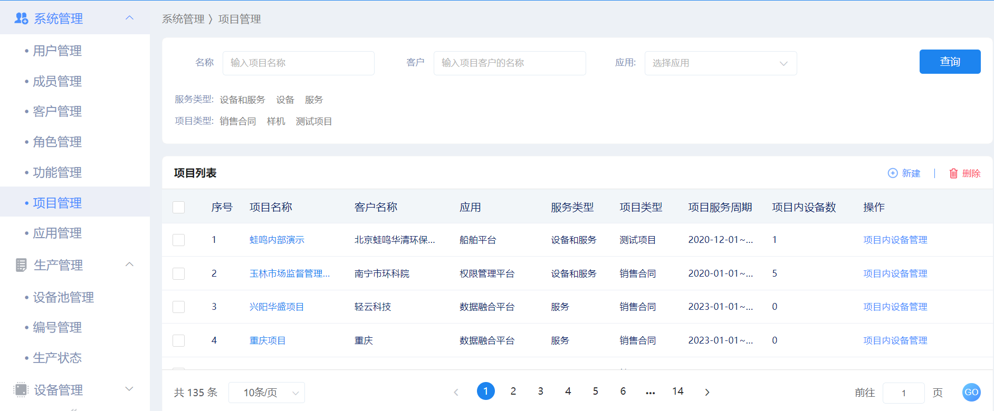This screenshot has width=994, height=411.
Task: Check the row for 玉林市场监督管理
Action: click(179, 273)
